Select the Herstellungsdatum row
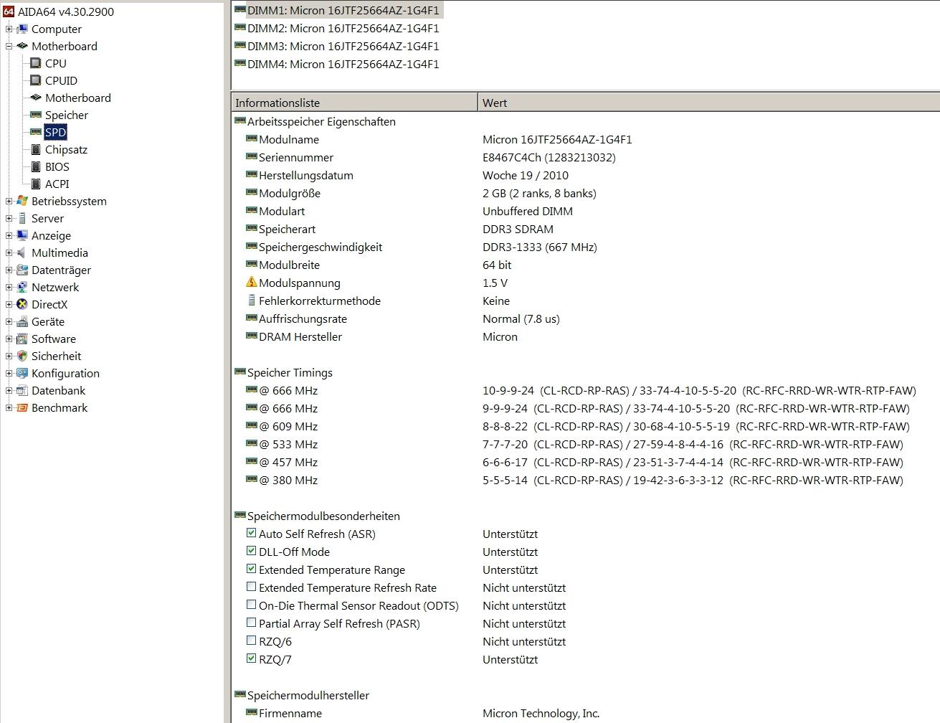940x723 pixels. click(x=585, y=175)
